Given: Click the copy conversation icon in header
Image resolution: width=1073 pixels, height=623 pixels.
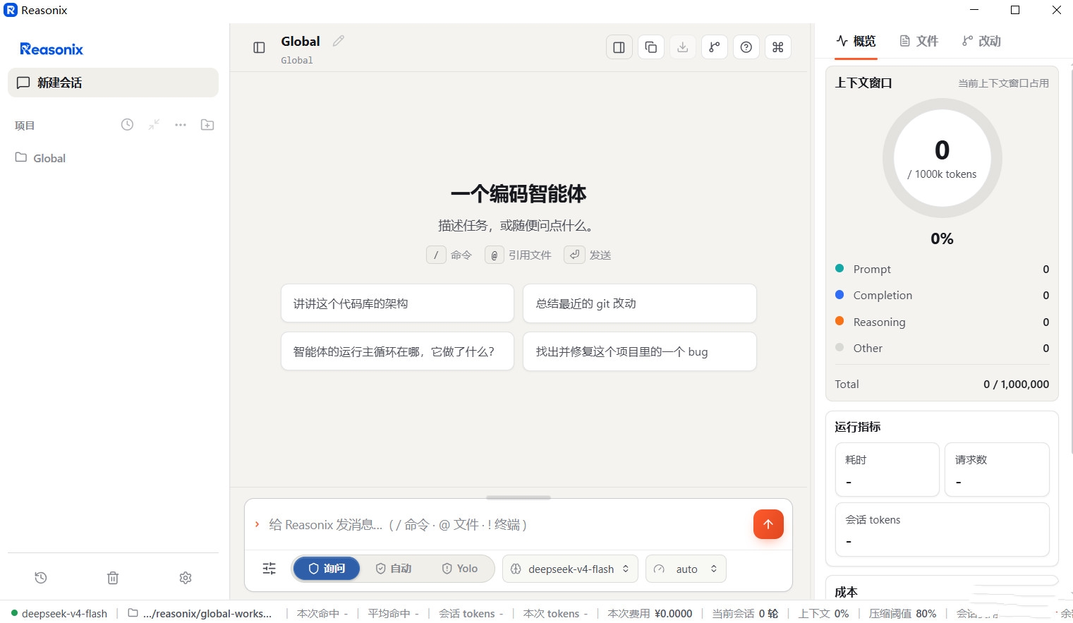Looking at the screenshot, I should click(651, 47).
